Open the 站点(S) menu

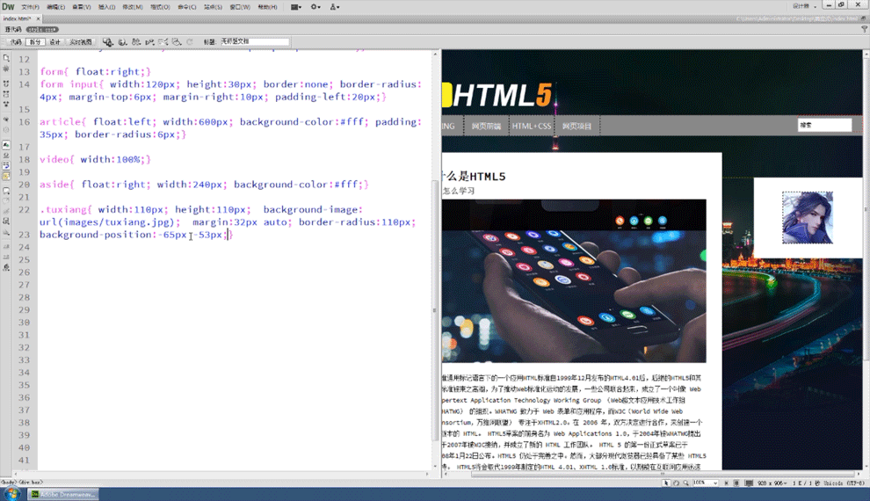pos(213,7)
